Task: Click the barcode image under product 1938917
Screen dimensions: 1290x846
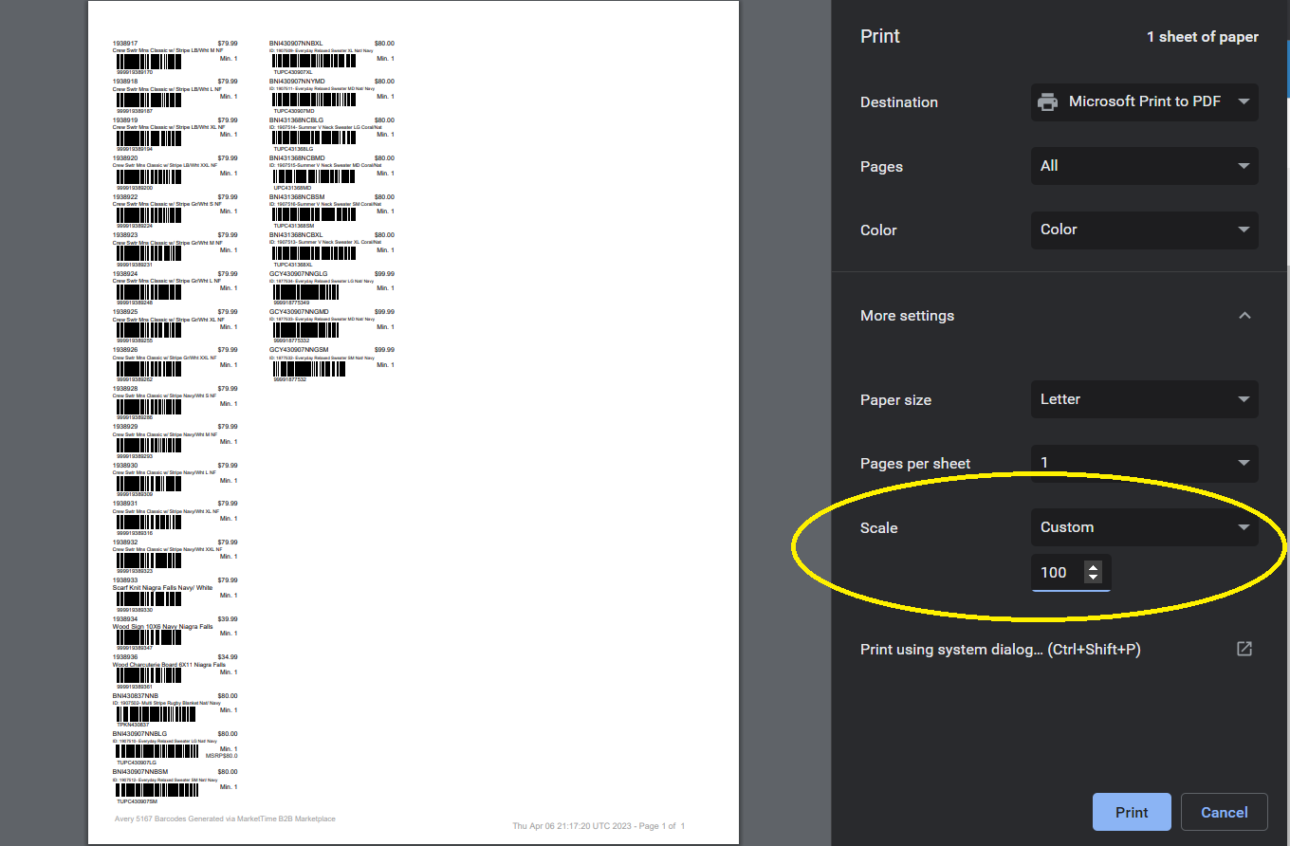Action: click(x=149, y=62)
